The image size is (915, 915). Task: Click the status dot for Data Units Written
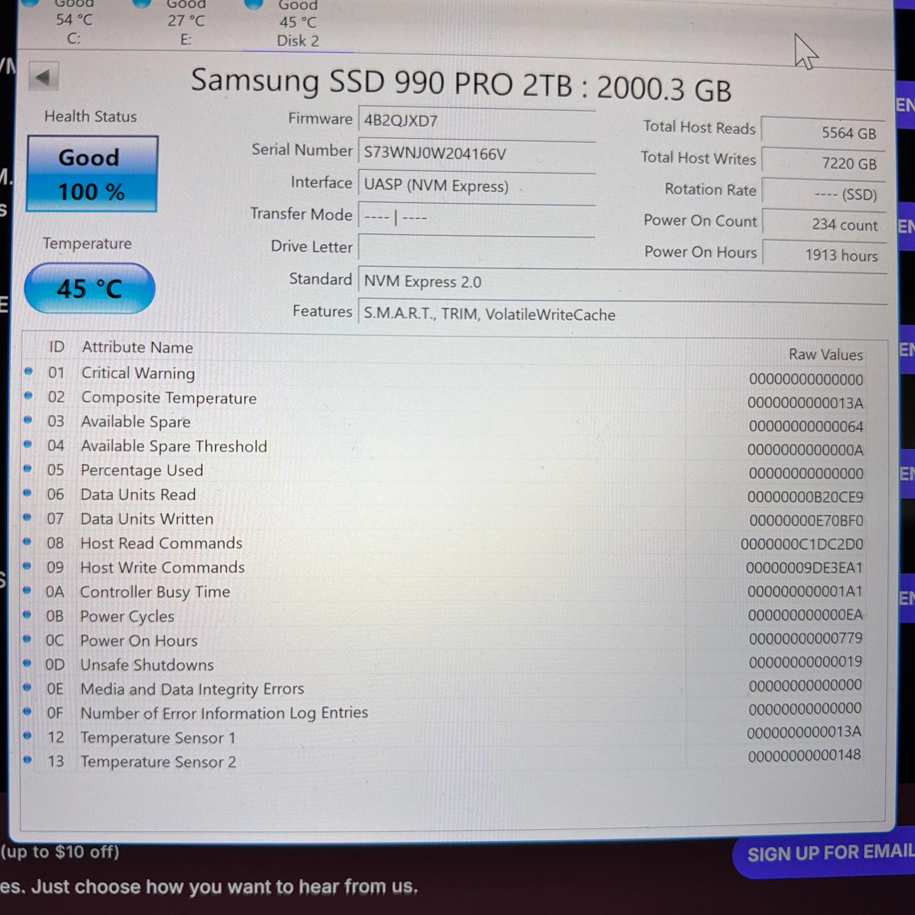[x=27, y=517]
